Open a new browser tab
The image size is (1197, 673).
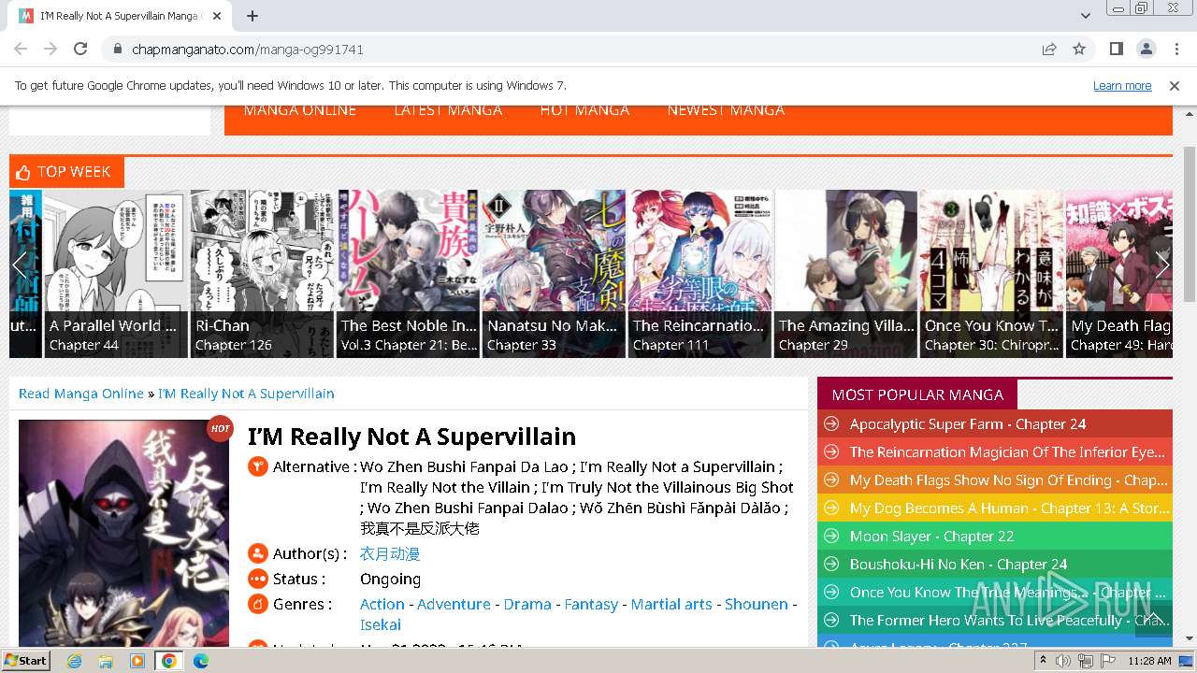coord(252,16)
